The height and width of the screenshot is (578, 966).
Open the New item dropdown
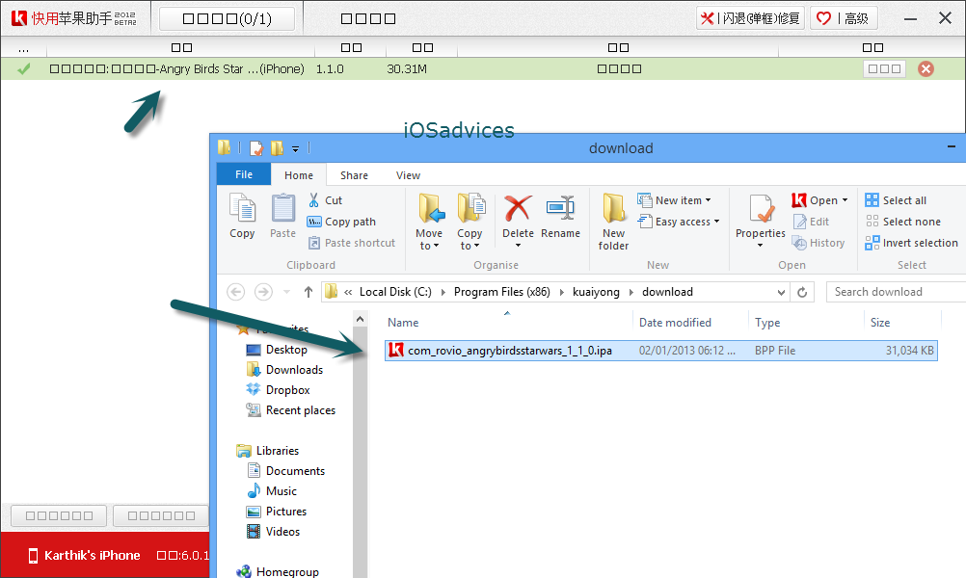[683, 200]
